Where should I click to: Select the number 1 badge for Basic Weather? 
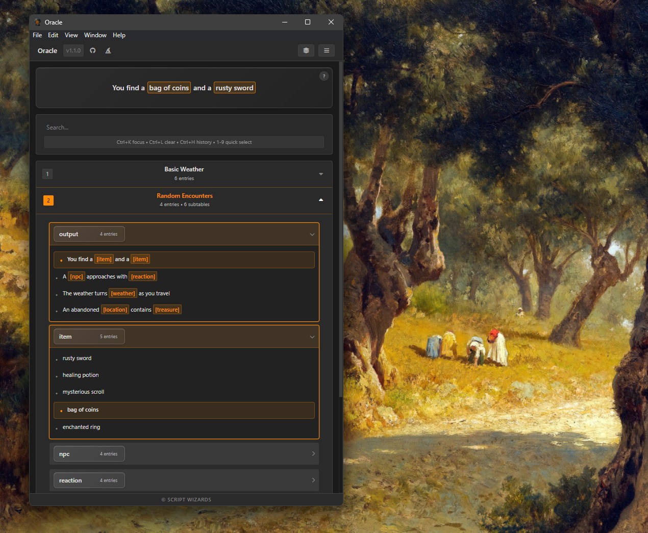47,174
